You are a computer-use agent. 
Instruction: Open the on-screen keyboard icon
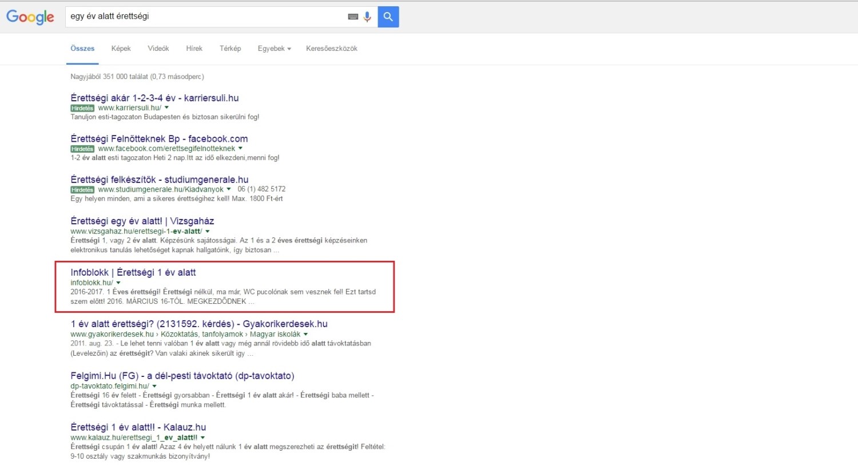(353, 17)
